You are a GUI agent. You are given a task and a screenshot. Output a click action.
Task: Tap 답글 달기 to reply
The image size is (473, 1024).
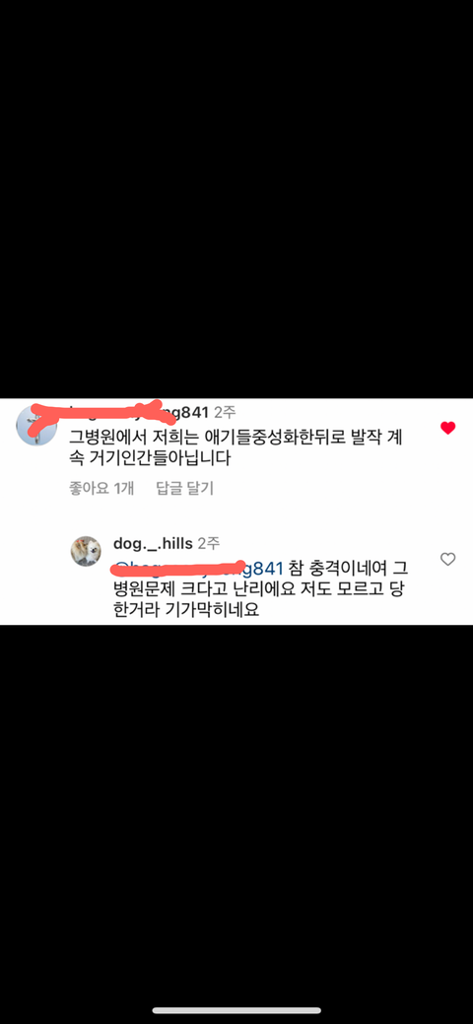pos(185,488)
